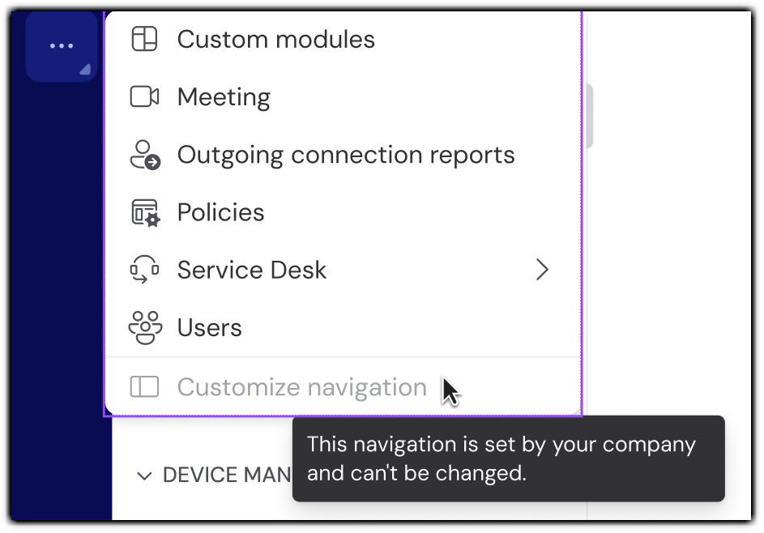Open Outgoing connection reports
The image size is (764, 533).
(346, 155)
